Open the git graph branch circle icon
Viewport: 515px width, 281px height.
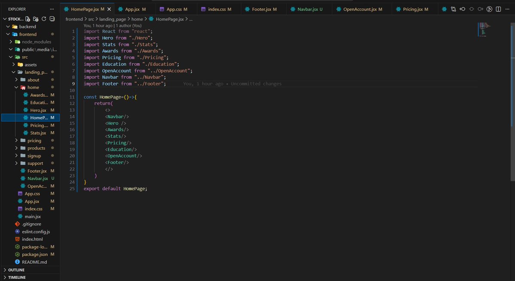[489, 9]
